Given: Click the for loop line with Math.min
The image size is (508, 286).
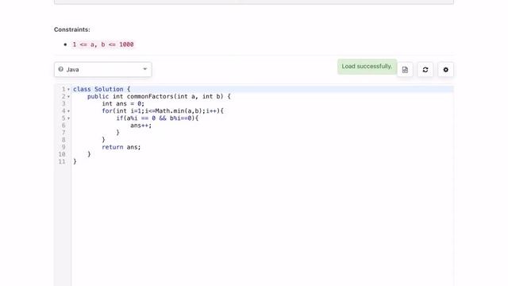Looking at the screenshot, I should (163, 111).
